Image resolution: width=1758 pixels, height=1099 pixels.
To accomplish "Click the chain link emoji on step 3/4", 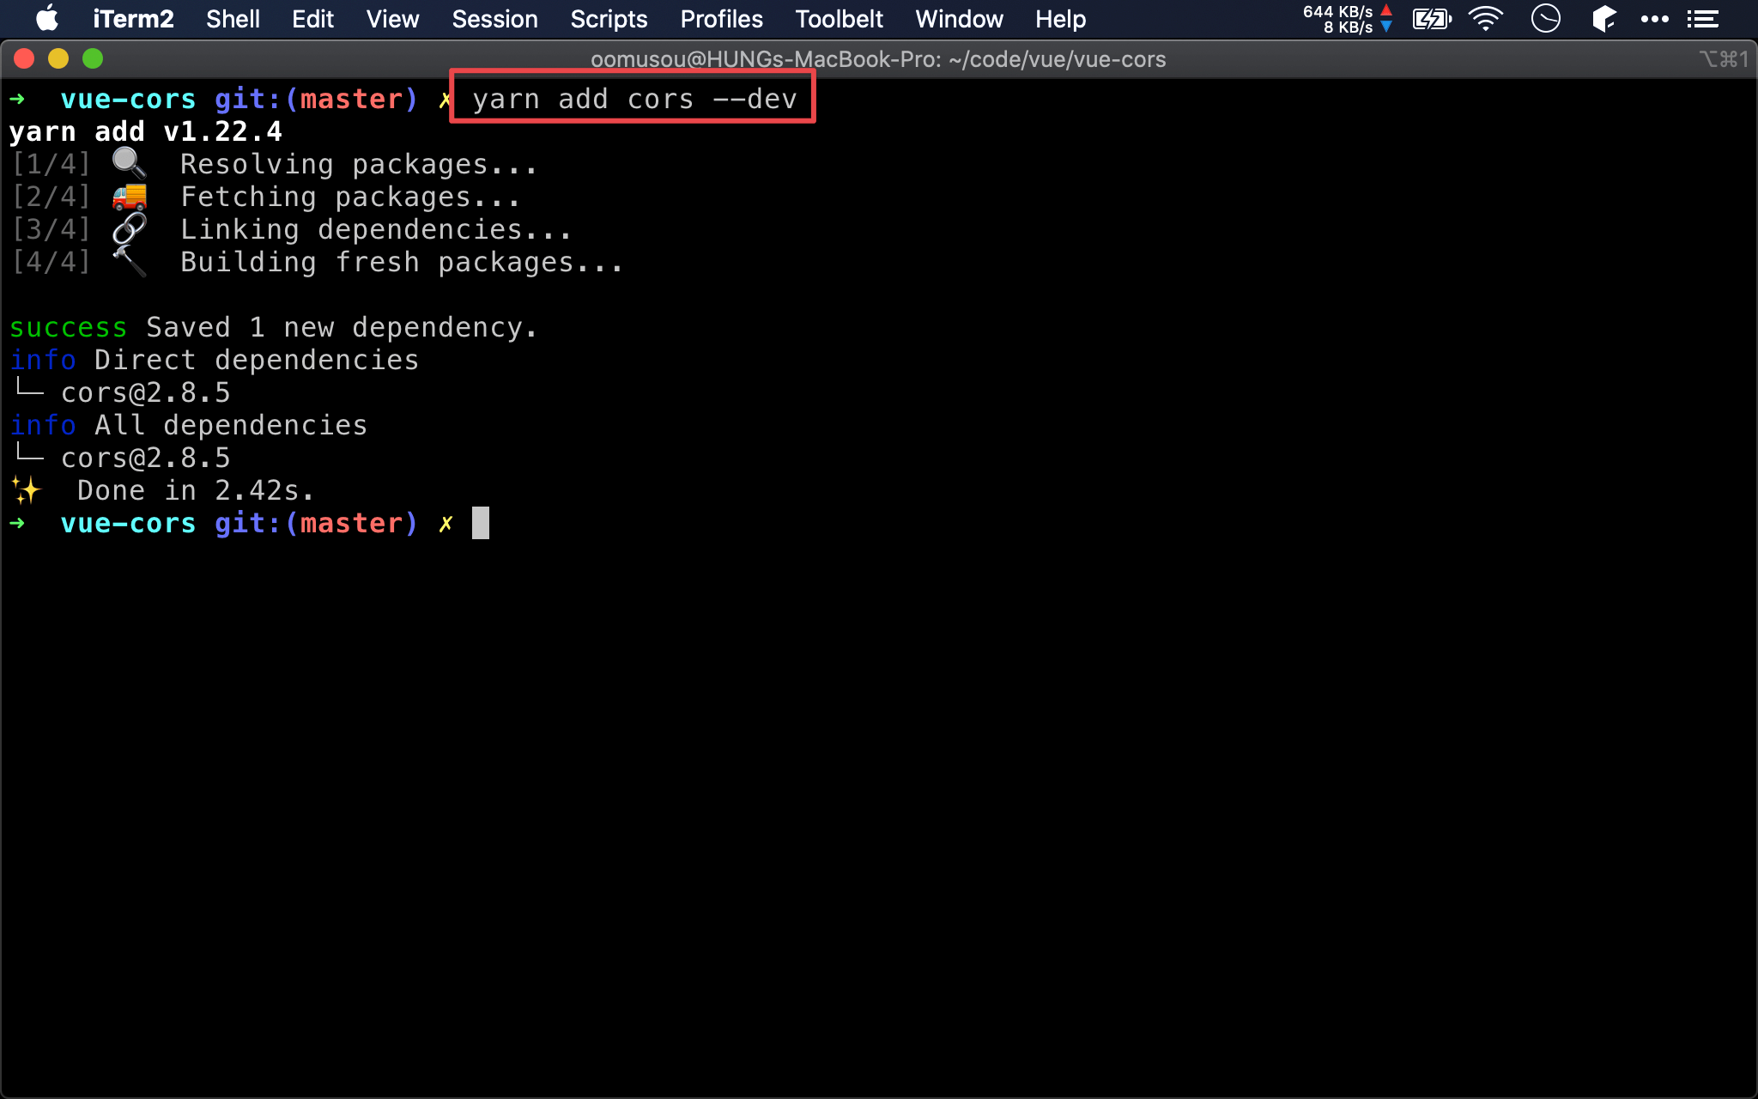I will (x=130, y=229).
